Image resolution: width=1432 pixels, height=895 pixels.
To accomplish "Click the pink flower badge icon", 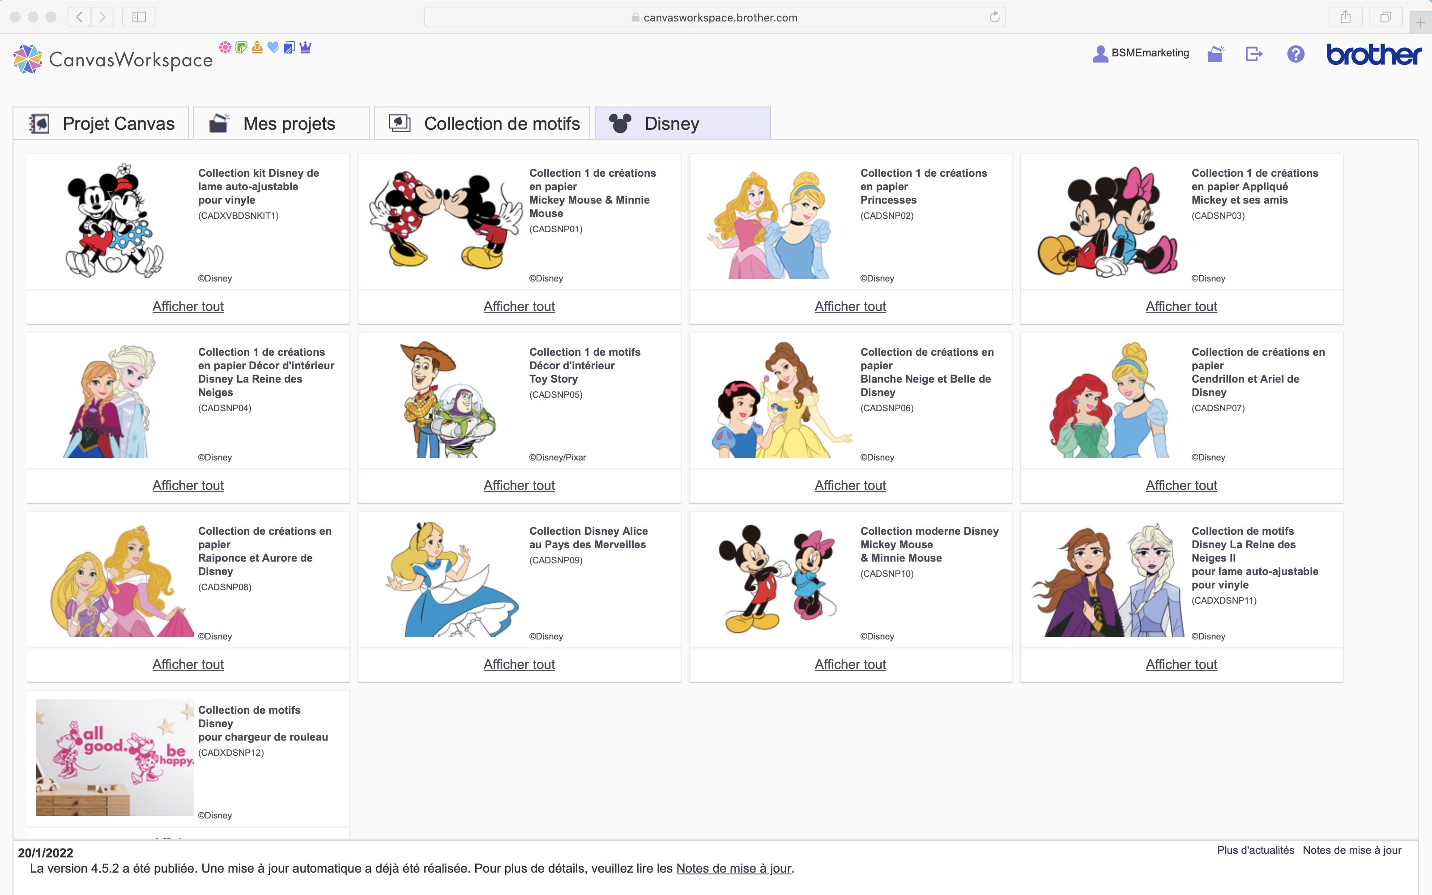I will click(x=225, y=47).
